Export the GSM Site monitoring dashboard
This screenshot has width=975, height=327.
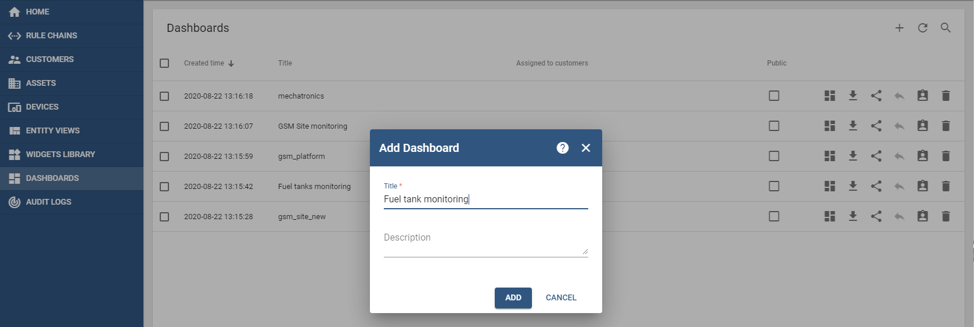coord(852,126)
